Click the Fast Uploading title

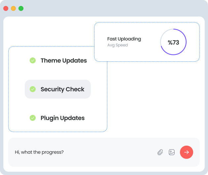[x=124, y=39]
